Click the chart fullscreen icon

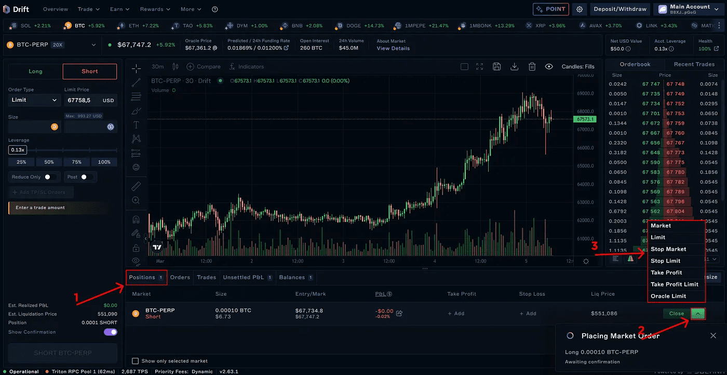(480, 66)
